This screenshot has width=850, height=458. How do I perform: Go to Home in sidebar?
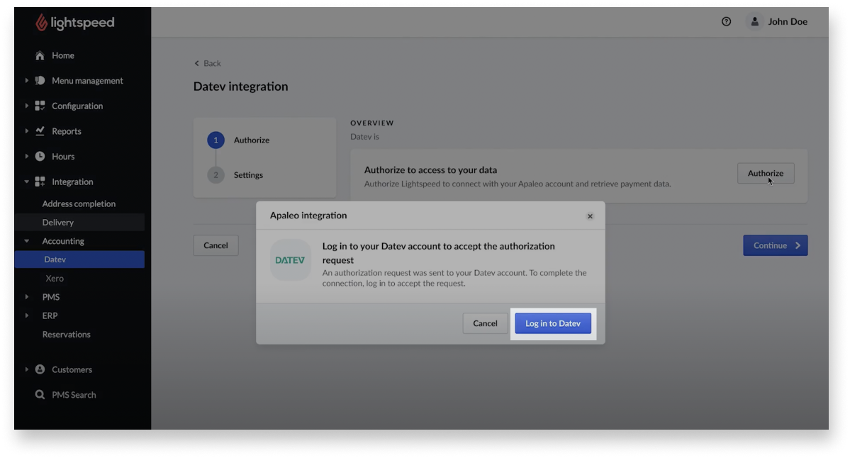click(63, 55)
